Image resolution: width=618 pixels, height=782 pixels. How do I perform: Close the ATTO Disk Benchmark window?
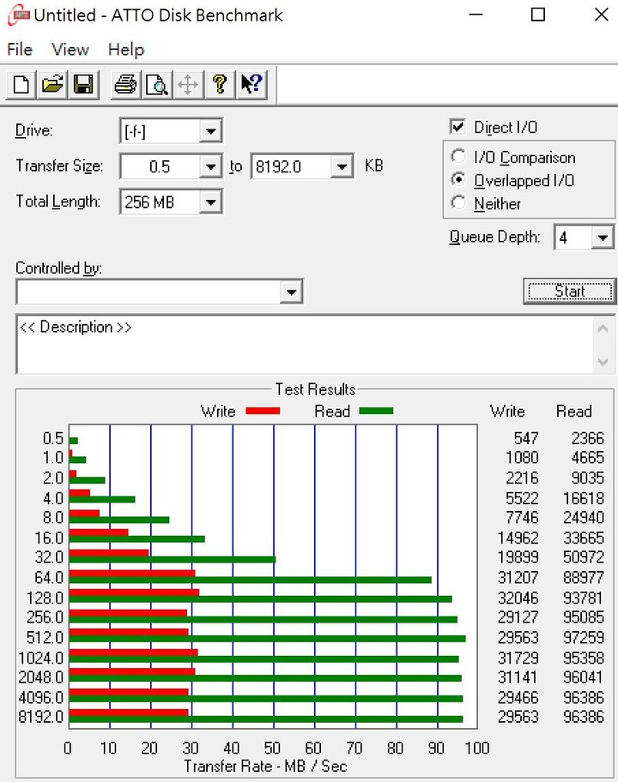pyautogui.click(x=601, y=15)
